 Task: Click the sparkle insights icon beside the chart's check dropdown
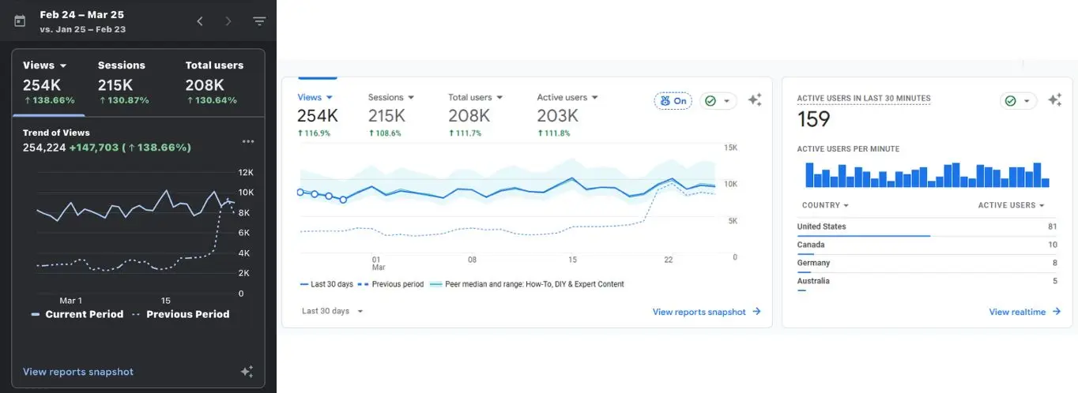[755, 100]
